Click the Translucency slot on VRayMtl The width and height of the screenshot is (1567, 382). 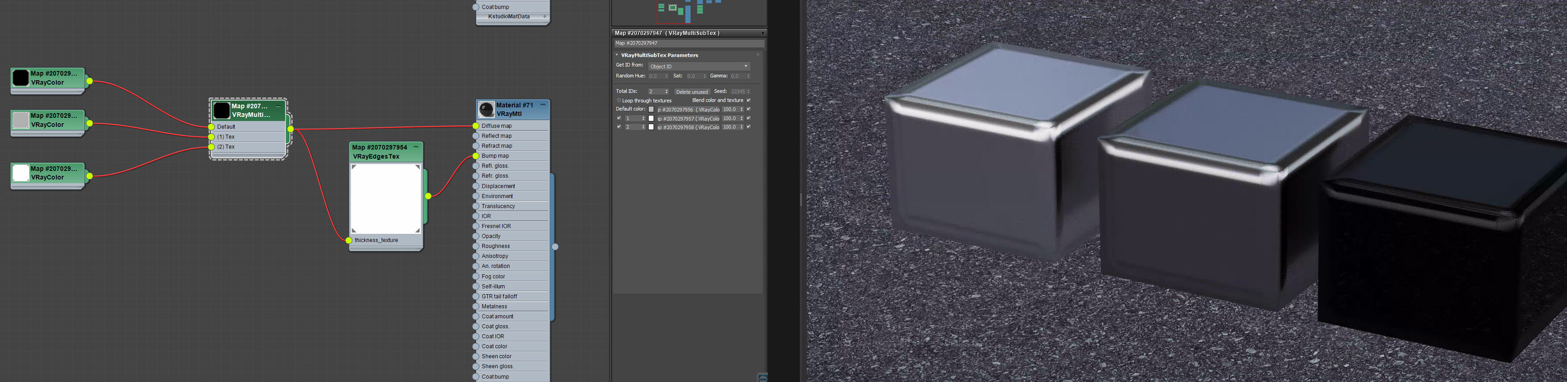coord(512,206)
